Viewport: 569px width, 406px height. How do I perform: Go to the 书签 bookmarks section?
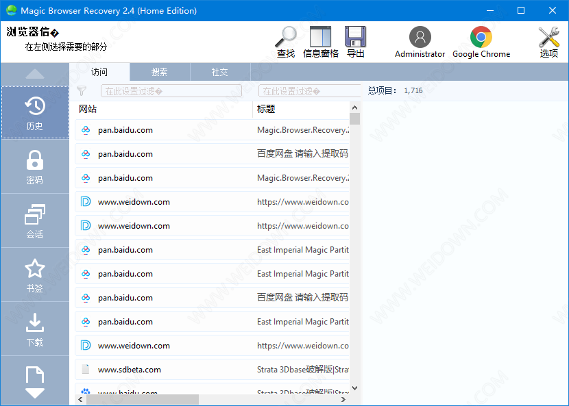[35, 275]
